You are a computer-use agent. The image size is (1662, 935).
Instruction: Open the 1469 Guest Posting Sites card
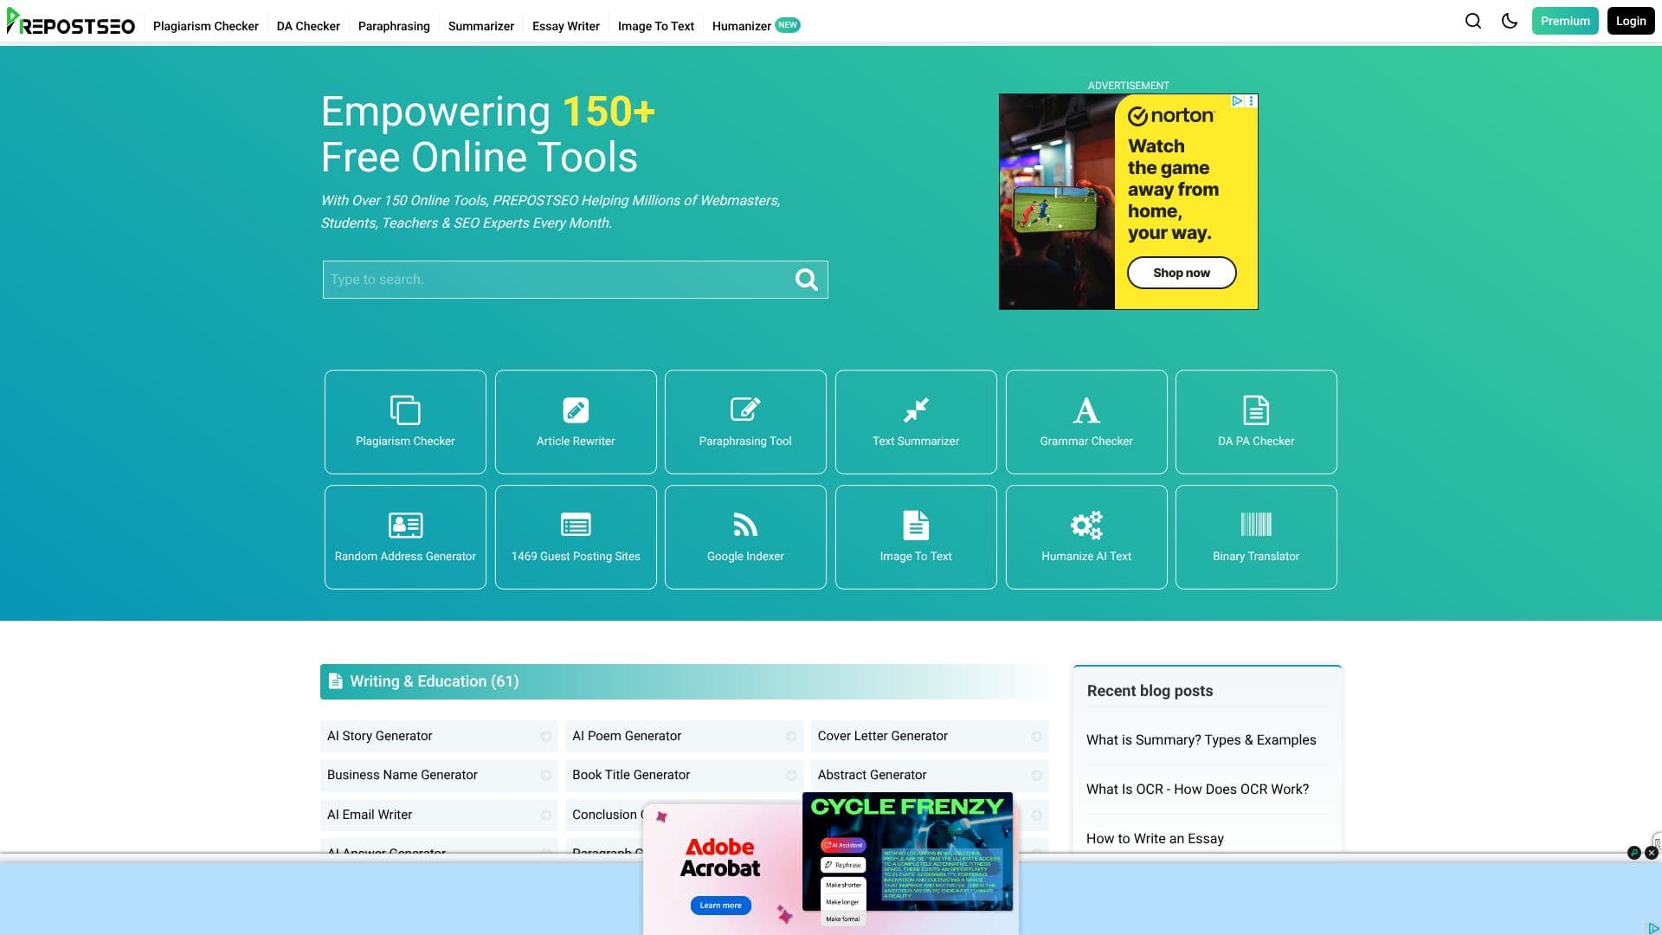coord(576,537)
